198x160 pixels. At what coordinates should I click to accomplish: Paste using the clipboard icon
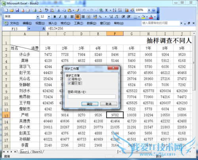(x=69, y=10)
